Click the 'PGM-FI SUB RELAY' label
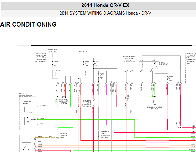Screen dimensions: 196x152 pyautogui.click(x=163, y=63)
